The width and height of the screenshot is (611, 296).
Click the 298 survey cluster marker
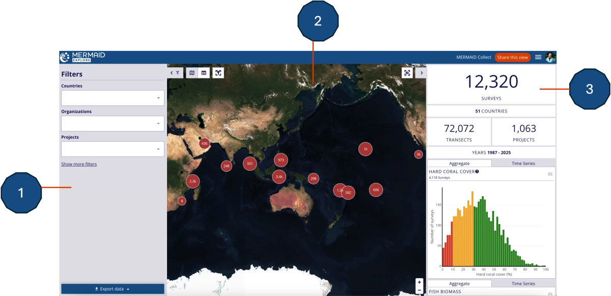[x=313, y=179]
